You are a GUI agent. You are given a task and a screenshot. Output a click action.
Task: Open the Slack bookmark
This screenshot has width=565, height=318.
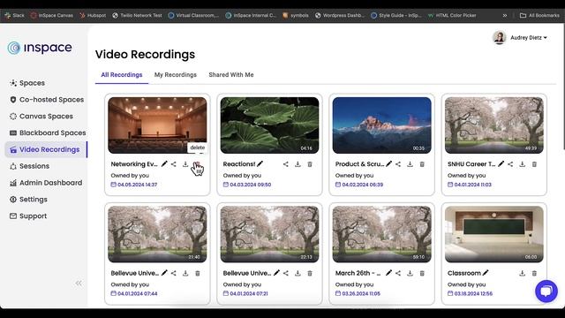15,16
